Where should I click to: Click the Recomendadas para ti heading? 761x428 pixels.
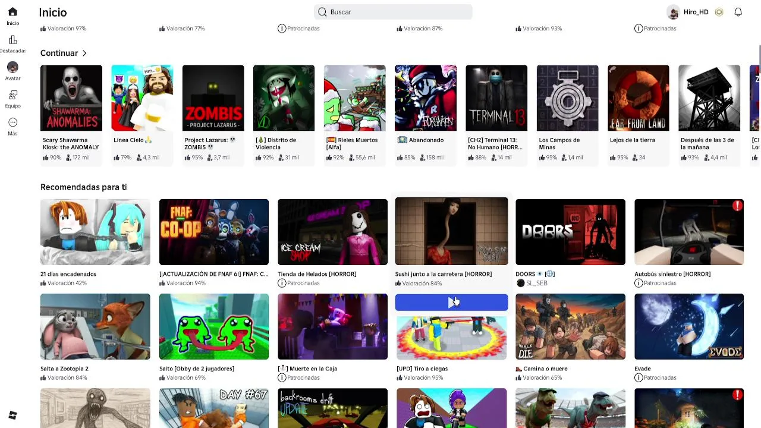pyautogui.click(x=83, y=187)
